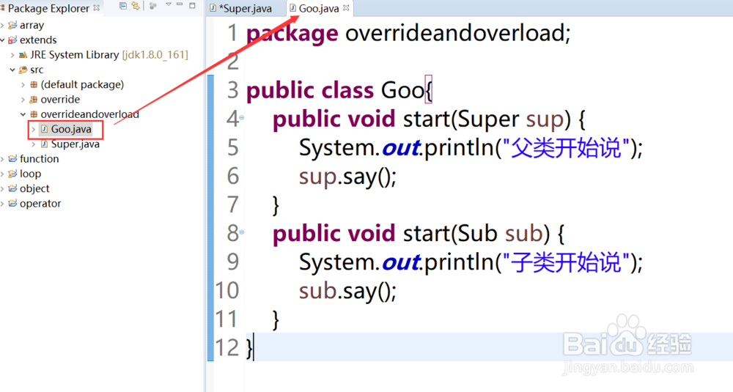Fold the start(Sub sub) method at line 8
This screenshot has width=733, height=392.
tap(242, 232)
